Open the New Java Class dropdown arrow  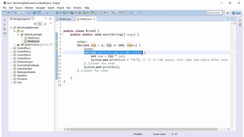click(x=88, y=13)
